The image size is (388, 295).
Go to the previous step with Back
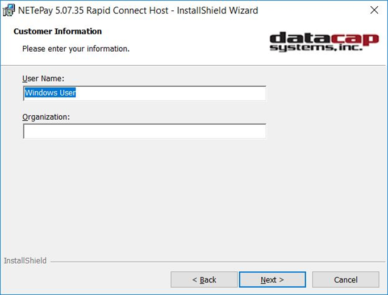(204, 280)
